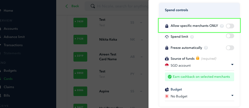Click green card icon ending 7128
Image resolution: width=249 pixels, height=108 pixels.
point(80,40)
